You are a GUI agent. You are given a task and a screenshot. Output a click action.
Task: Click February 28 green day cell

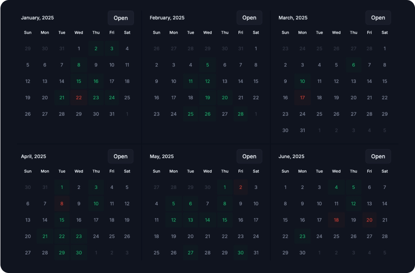(x=241, y=114)
